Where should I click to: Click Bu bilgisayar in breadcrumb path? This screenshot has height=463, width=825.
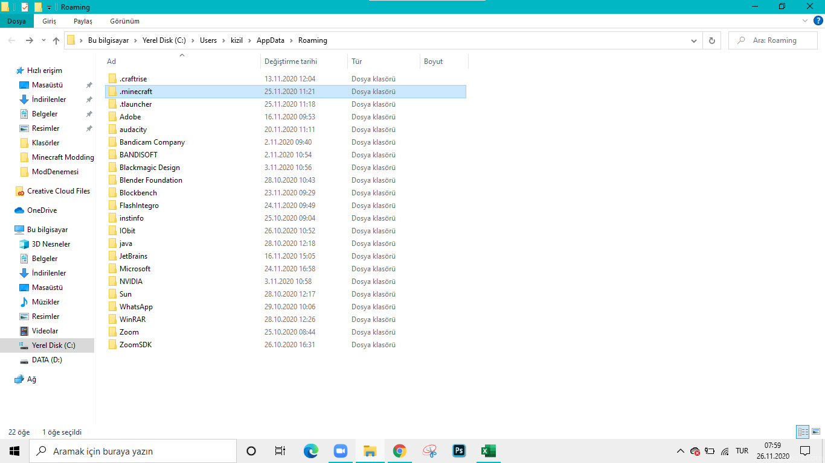[109, 40]
